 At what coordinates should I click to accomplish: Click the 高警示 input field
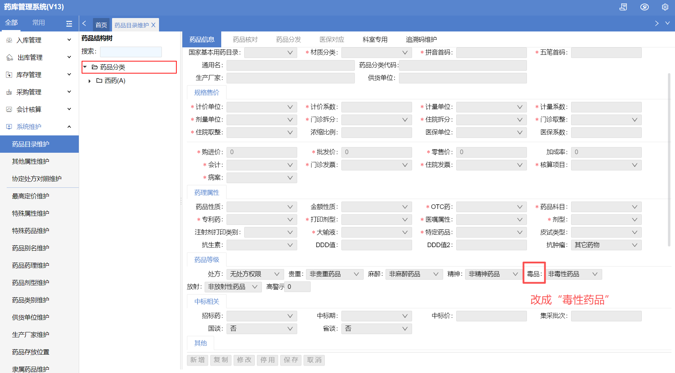click(x=297, y=287)
